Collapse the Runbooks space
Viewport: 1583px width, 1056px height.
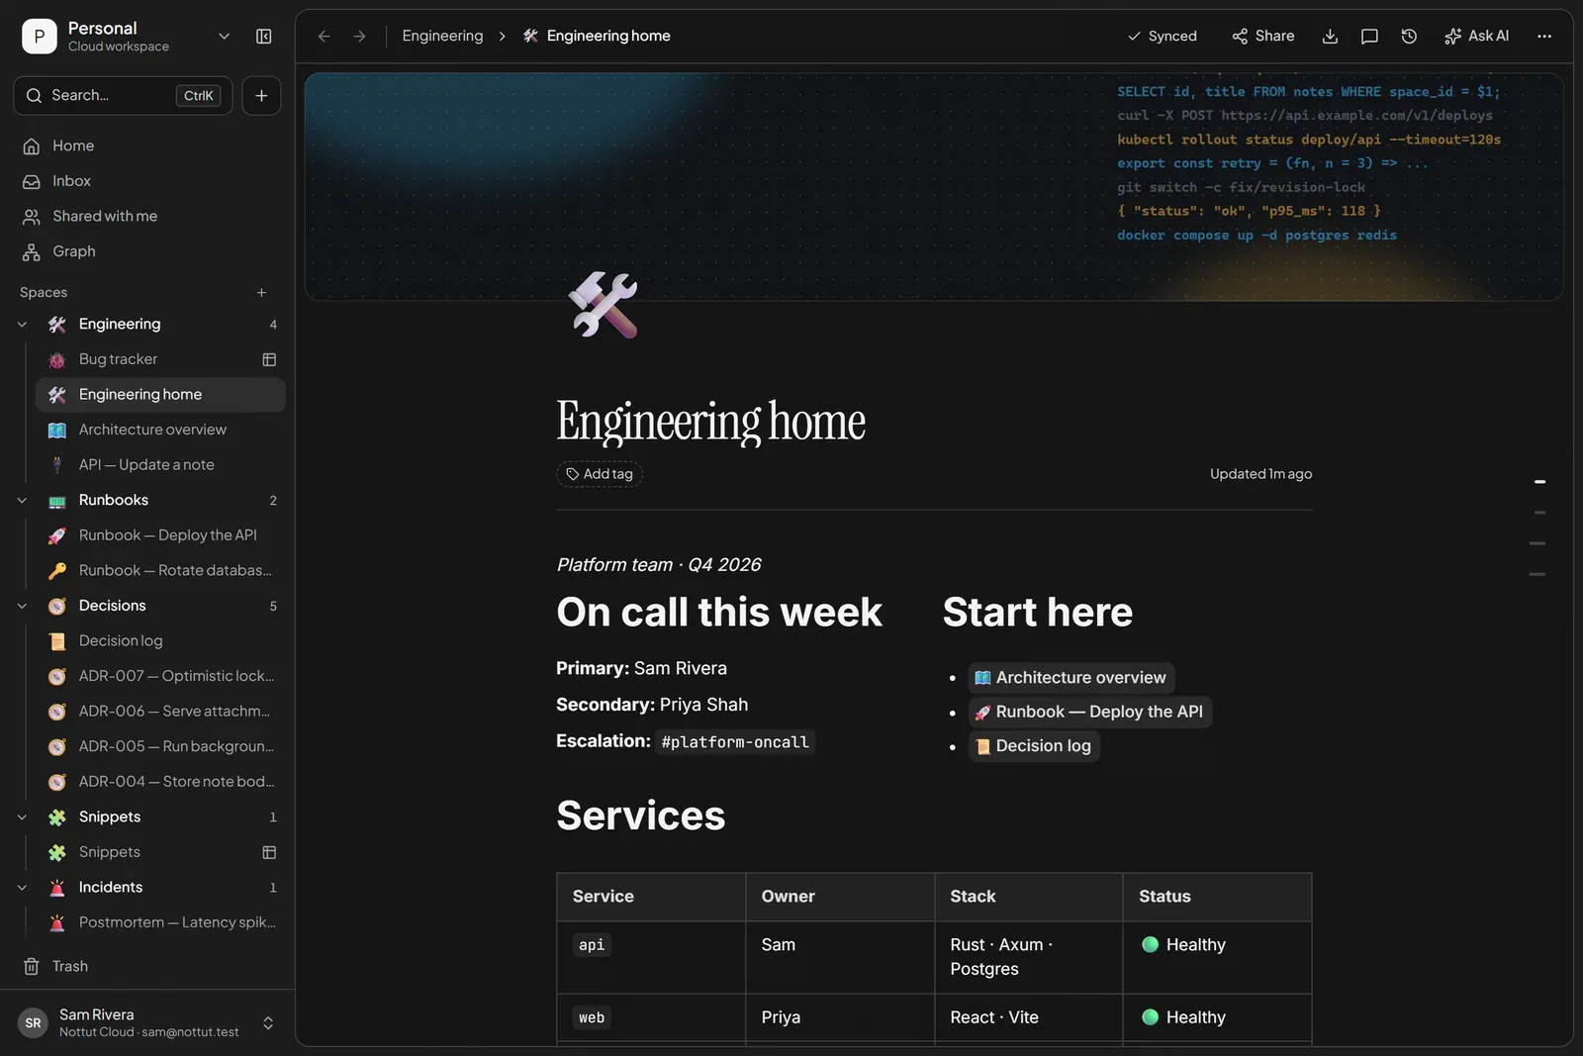pos(22,501)
